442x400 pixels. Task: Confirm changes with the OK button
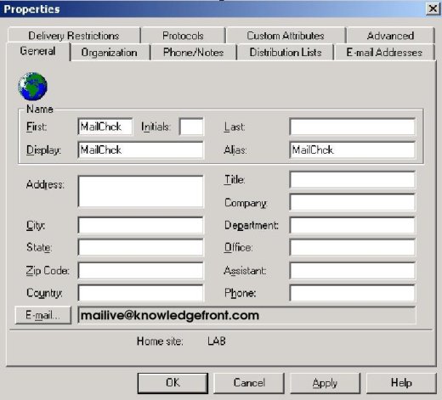tap(173, 383)
